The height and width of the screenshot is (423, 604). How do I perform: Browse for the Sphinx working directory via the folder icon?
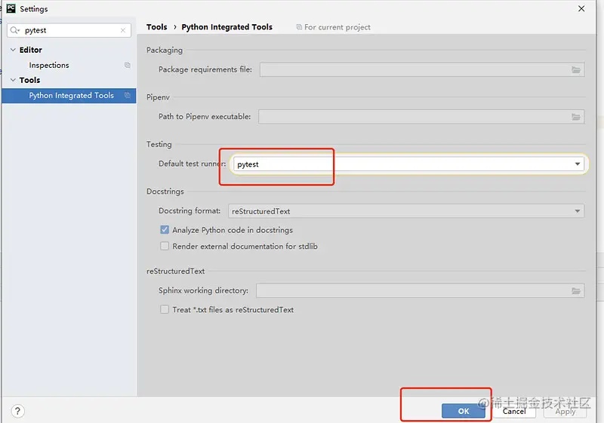[576, 291]
